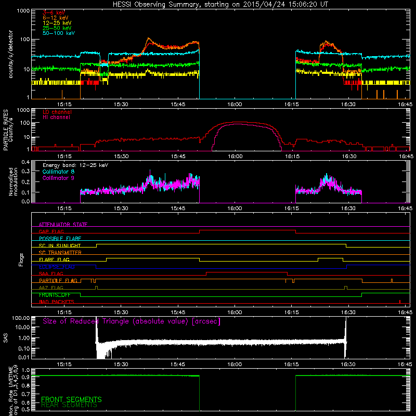
Task: Click the FRONT SEGMENTS legend label
Action: (71, 399)
